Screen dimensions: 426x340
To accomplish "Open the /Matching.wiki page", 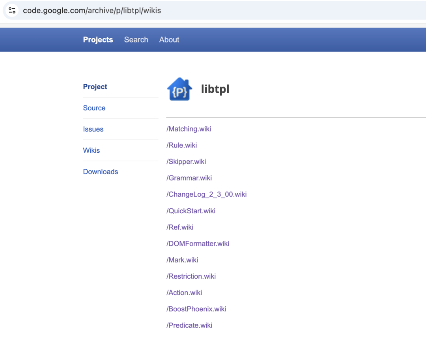I will 189,129.
